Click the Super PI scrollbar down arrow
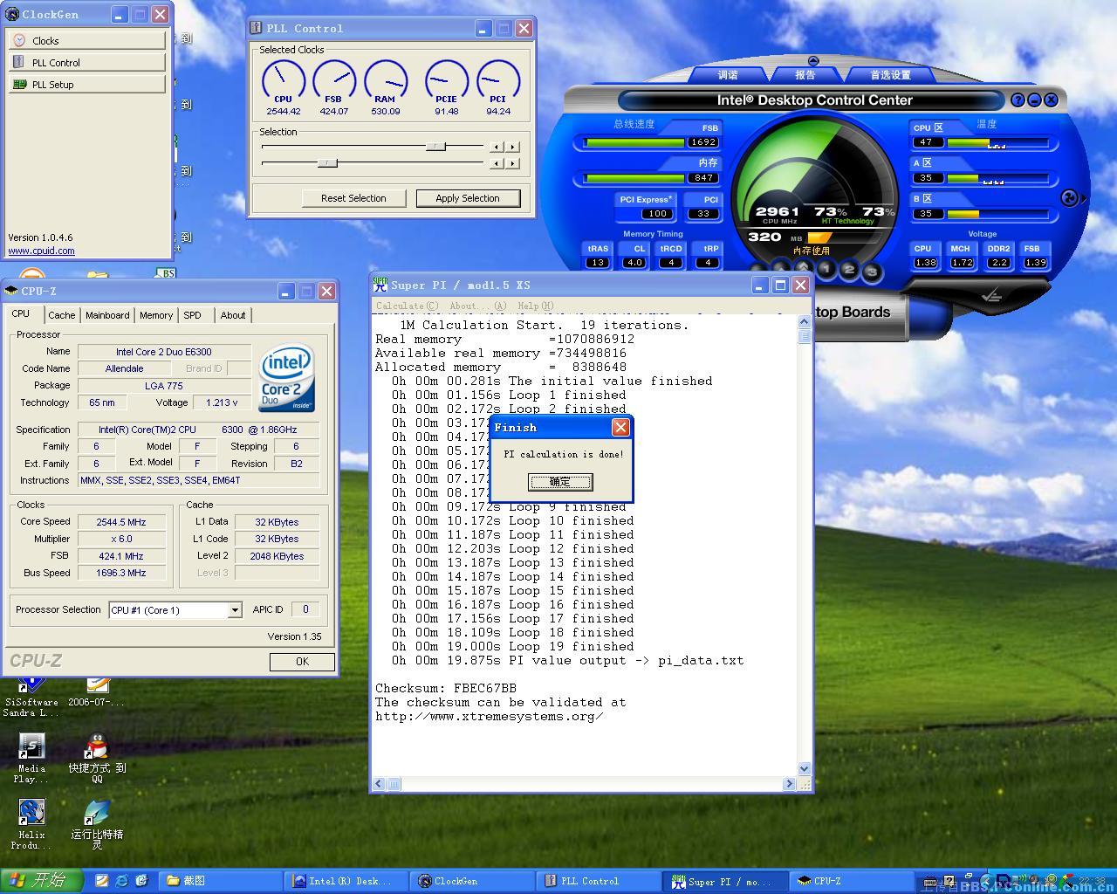The height and width of the screenshot is (894, 1117). 805,769
